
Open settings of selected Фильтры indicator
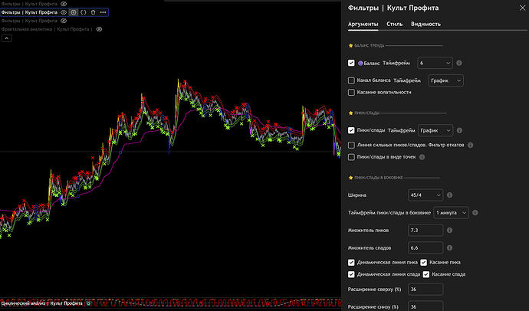coord(74,12)
